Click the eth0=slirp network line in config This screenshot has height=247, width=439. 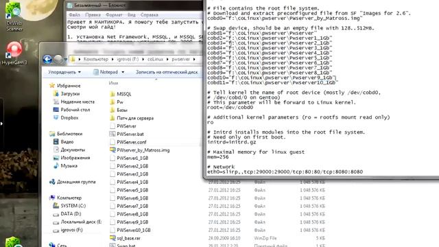[x=285, y=172]
